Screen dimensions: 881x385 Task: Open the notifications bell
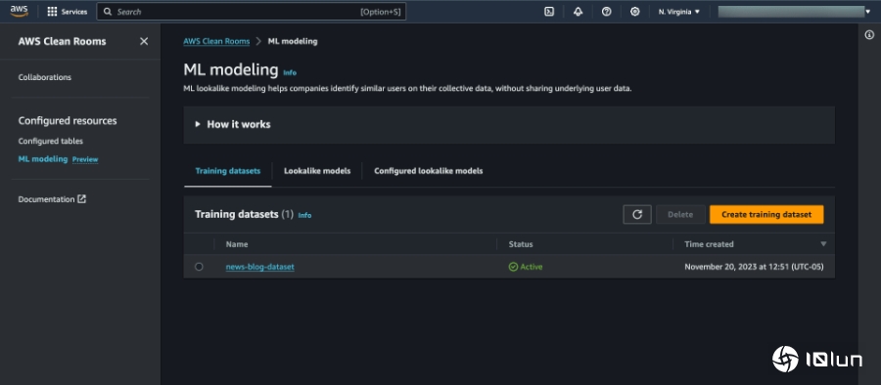pyautogui.click(x=578, y=11)
